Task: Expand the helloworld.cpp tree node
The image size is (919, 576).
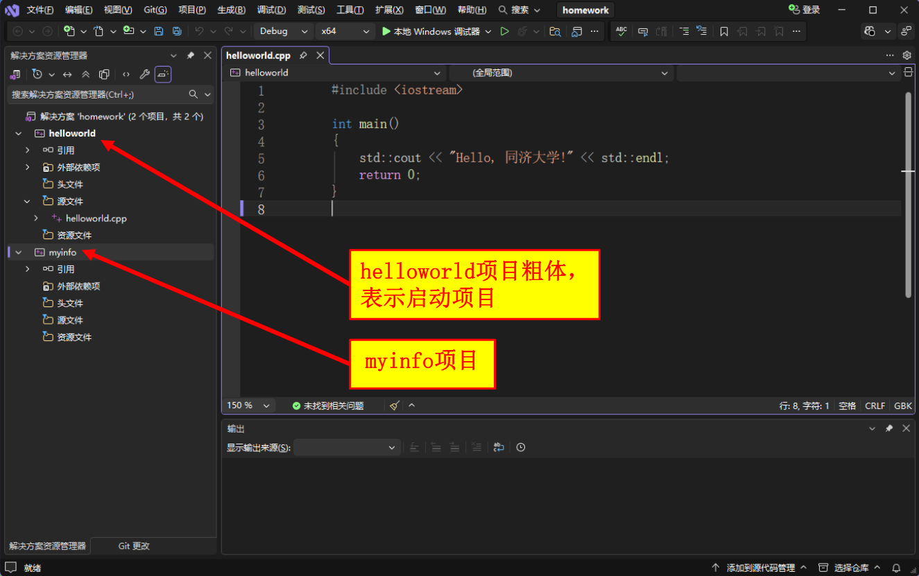Action: (36, 218)
